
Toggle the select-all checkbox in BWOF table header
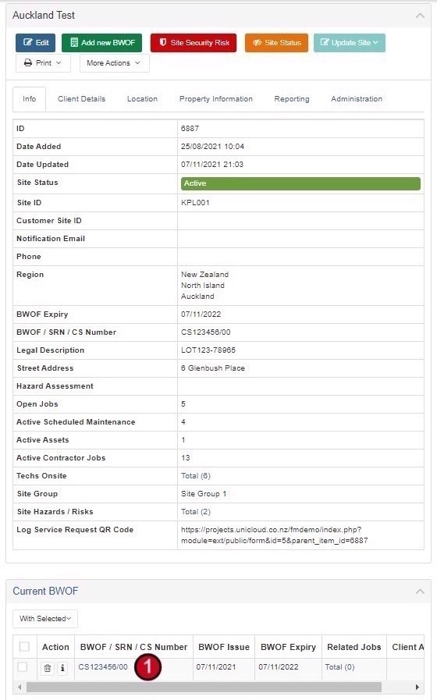click(x=24, y=646)
